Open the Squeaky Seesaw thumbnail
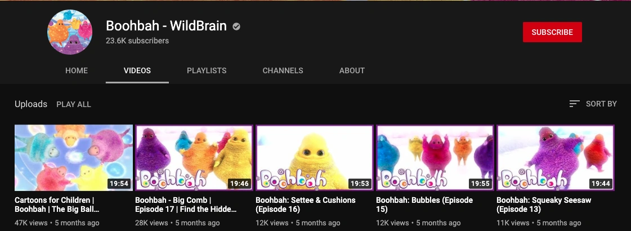The height and width of the screenshot is (231, 631). tap(556, 158)
